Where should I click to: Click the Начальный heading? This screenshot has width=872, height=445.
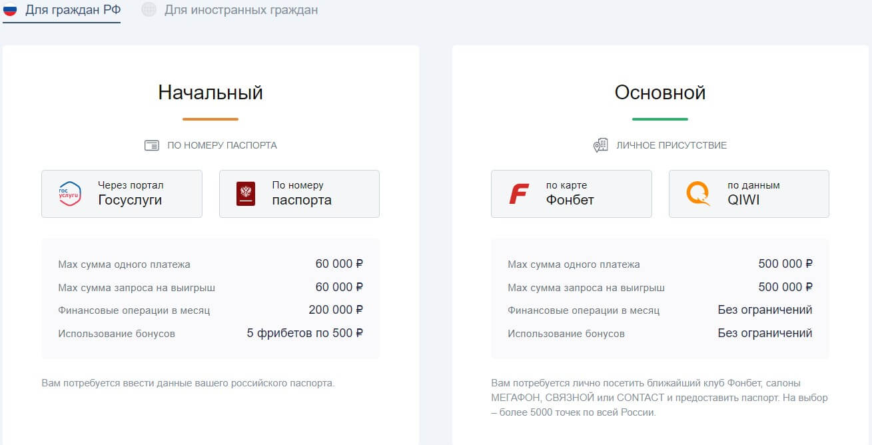tap(211, 93)
